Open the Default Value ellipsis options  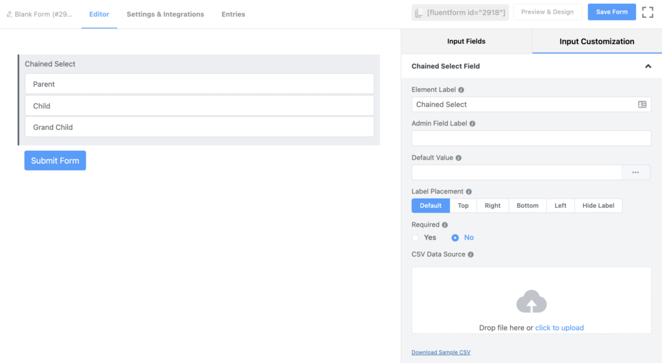(x=635, y=172)
